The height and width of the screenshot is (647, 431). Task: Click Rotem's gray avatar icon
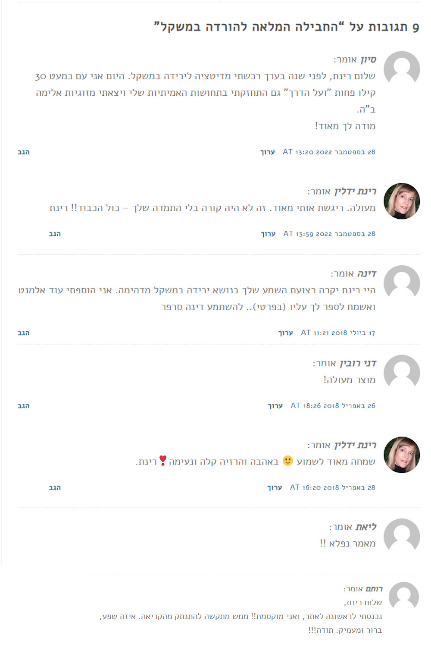click(404, 597)
